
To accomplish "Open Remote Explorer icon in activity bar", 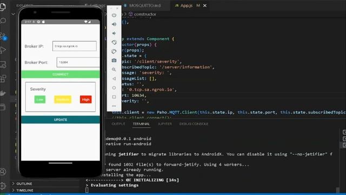I will (3, 64).
